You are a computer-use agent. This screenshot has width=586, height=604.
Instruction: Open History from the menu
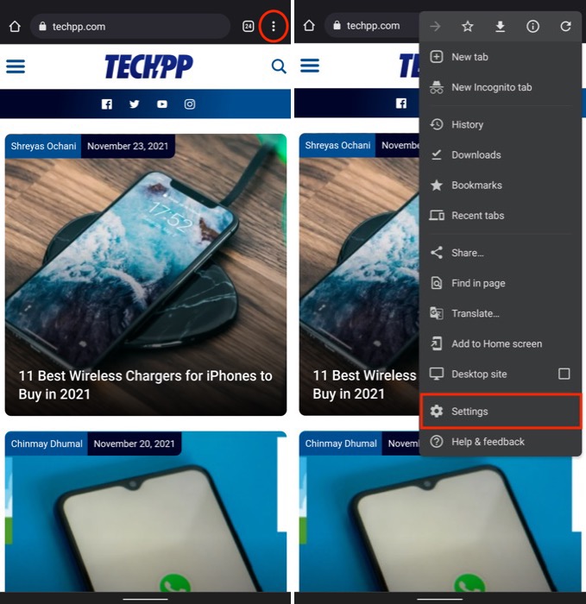[x=467, y=125]
